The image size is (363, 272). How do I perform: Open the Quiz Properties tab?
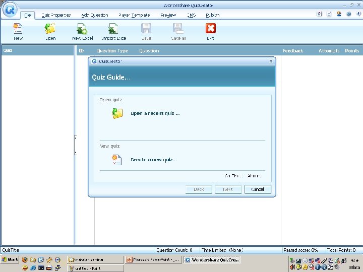56,15
